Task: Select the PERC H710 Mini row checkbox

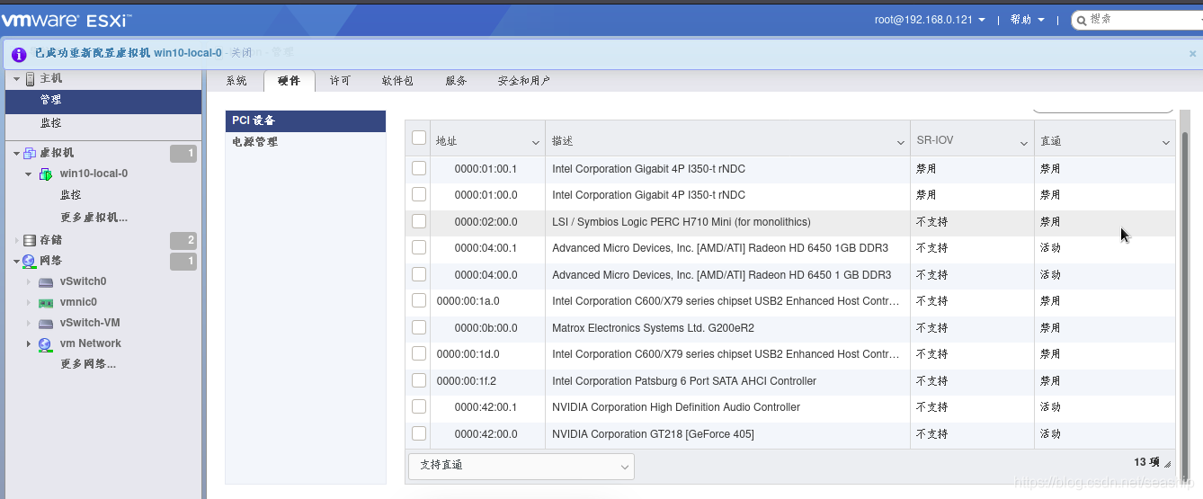Action: pyautogui.click(x=419, y=221)
